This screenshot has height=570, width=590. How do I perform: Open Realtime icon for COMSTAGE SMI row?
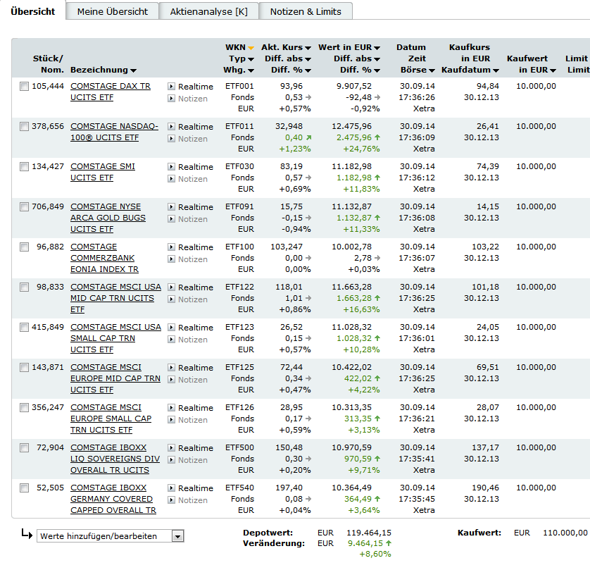tap(171, 167)
